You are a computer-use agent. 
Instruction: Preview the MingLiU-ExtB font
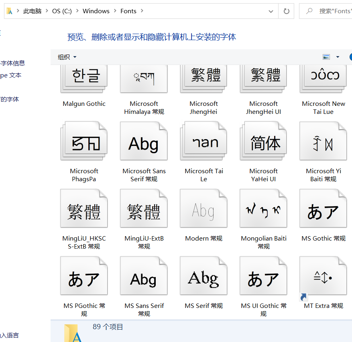[x=144, y=208]
